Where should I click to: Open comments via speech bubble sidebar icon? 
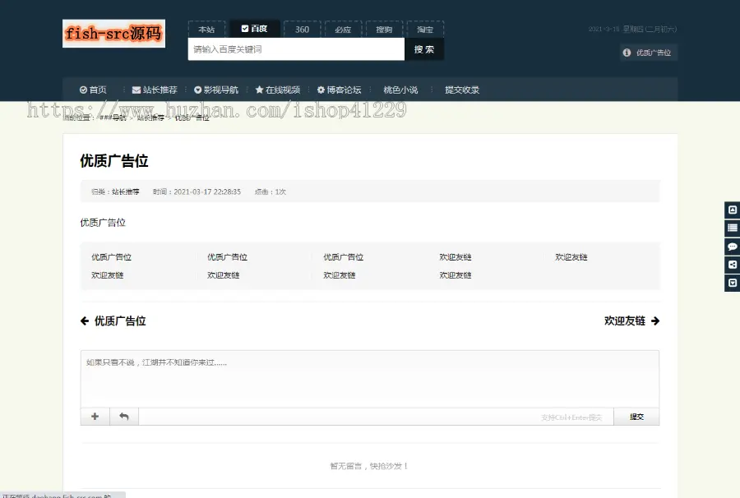tap(733, 247)
